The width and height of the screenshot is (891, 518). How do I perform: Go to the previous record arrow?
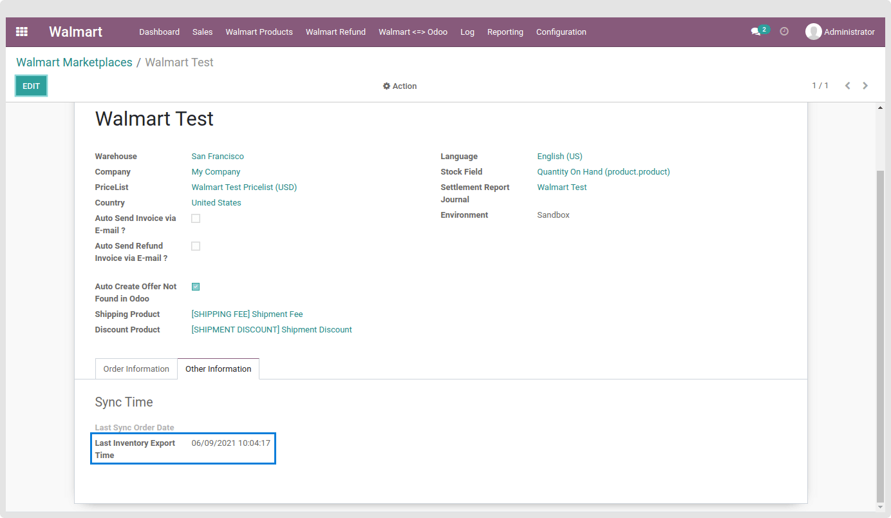tap(848, 86)
